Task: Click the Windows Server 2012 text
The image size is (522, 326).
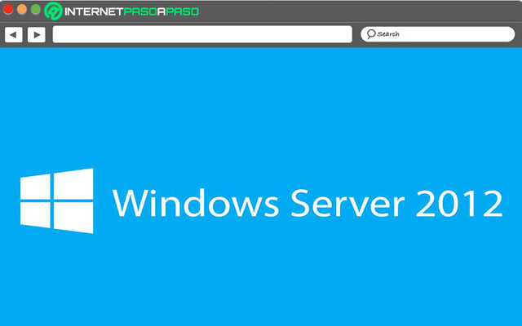Action: click(x=307, y=203)
